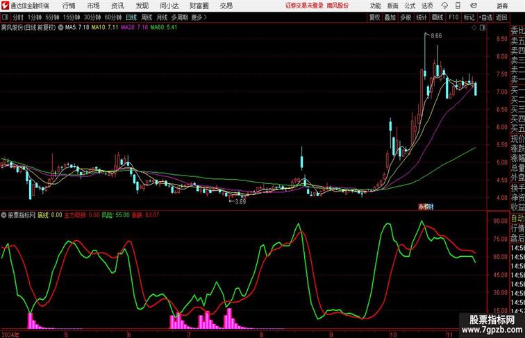Click the month 10 timeline marker
This screenshot has width=525, height=338.
(393, 335)
